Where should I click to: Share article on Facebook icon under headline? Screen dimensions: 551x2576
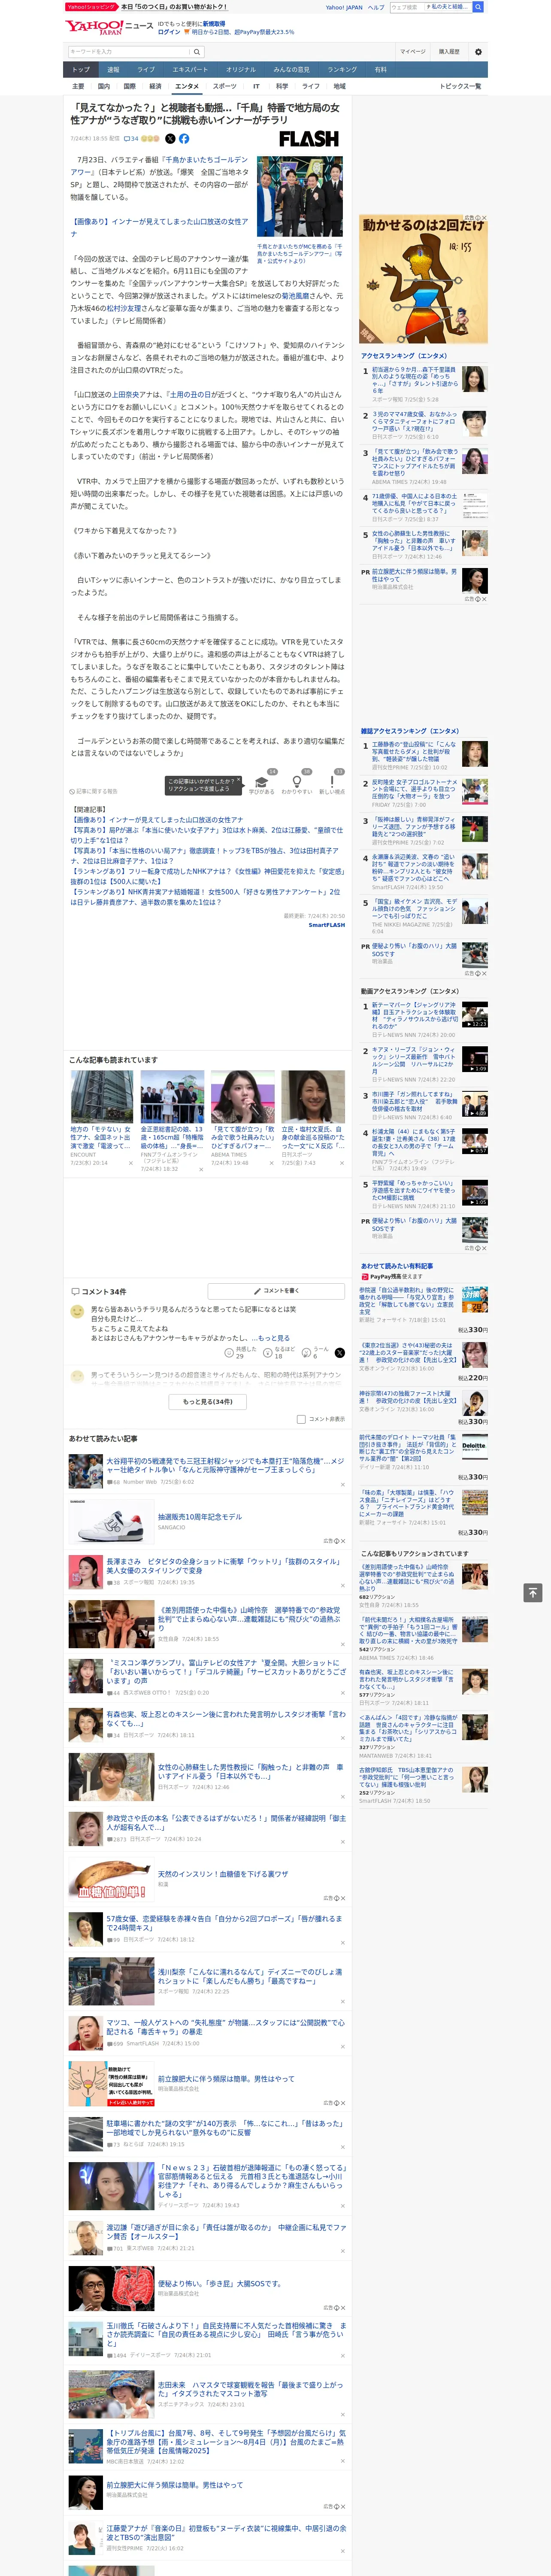tap(184, 139)
